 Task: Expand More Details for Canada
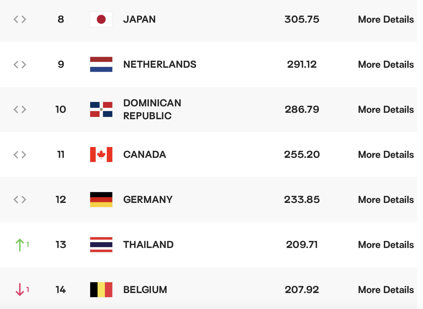click(386, 155)
